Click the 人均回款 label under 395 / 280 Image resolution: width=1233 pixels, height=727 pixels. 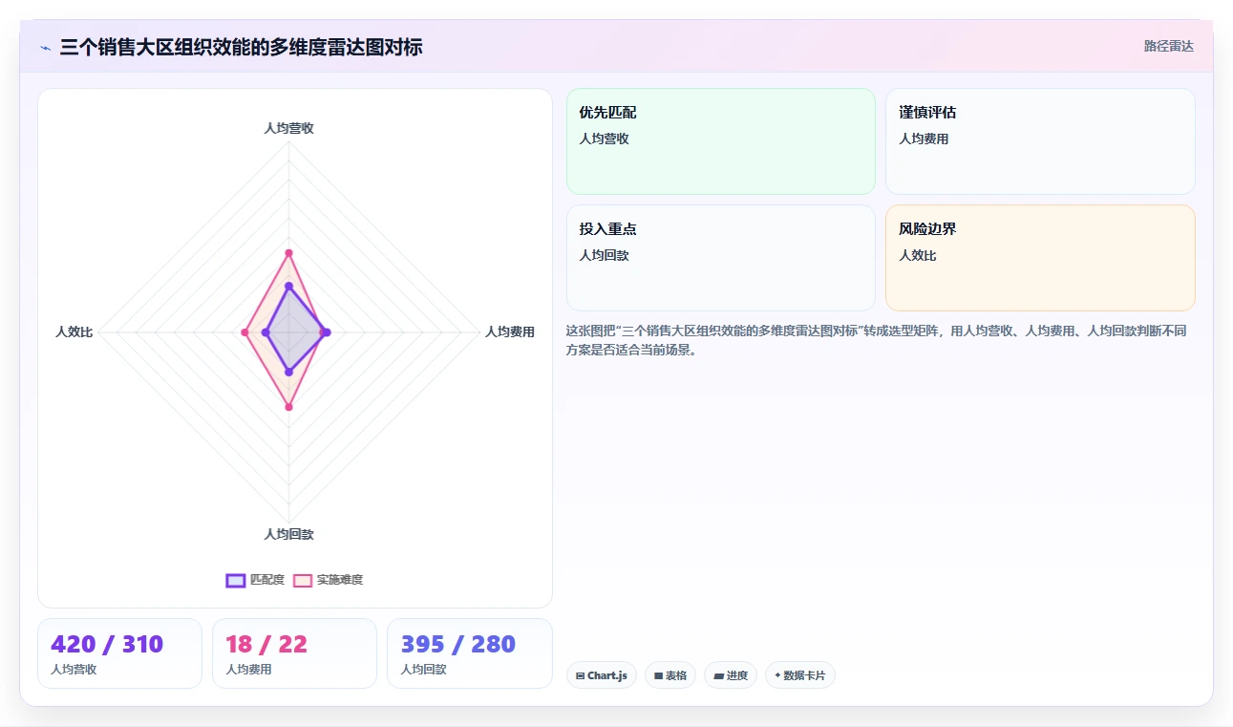[423, 670]
